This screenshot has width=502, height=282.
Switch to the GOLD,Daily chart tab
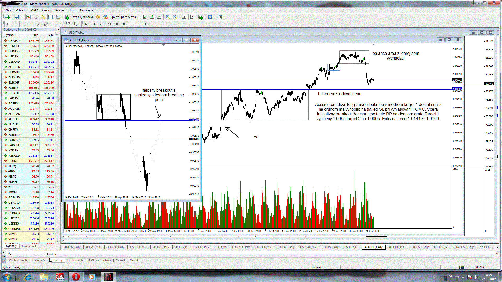point(202,247)
